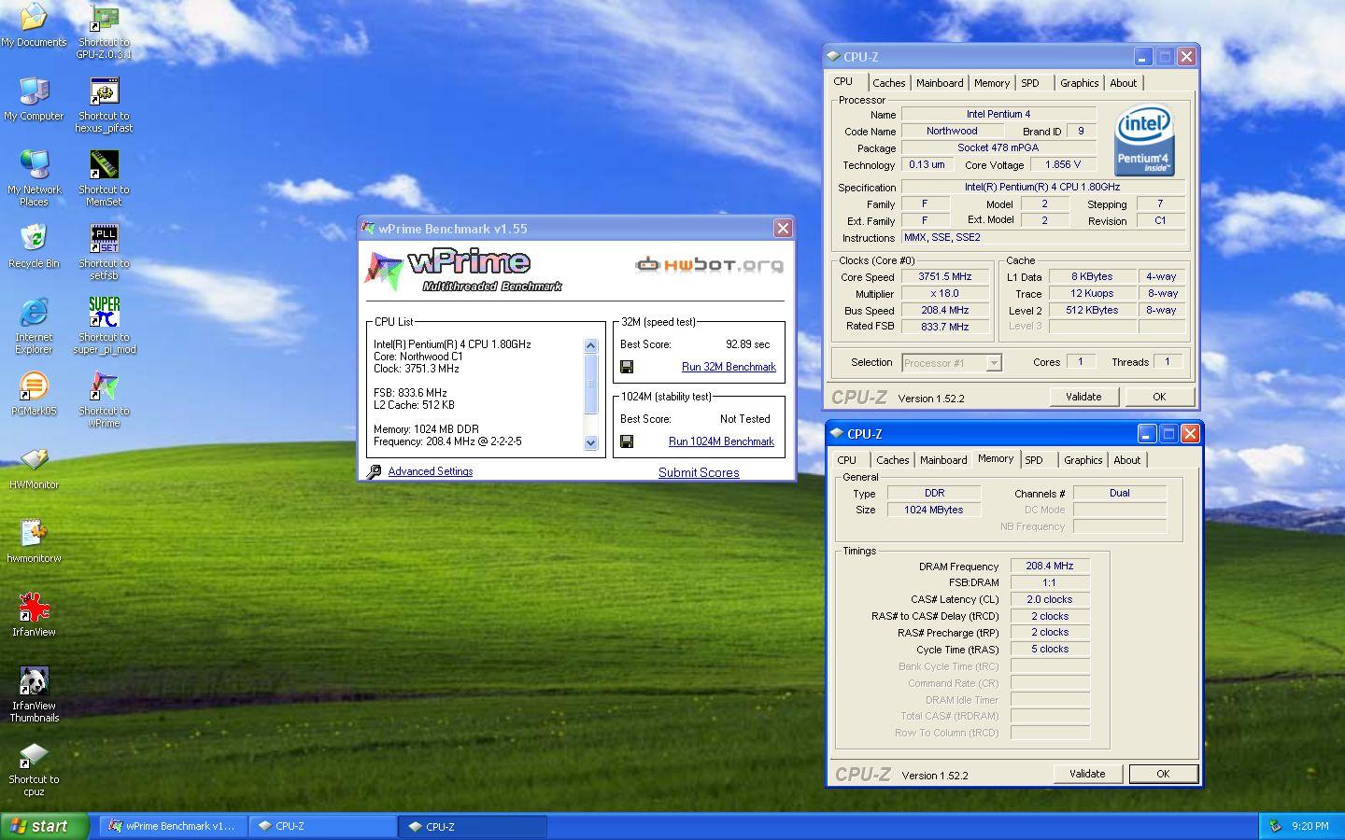Open the GPU-Z shortcut icon

coord(104,19)
